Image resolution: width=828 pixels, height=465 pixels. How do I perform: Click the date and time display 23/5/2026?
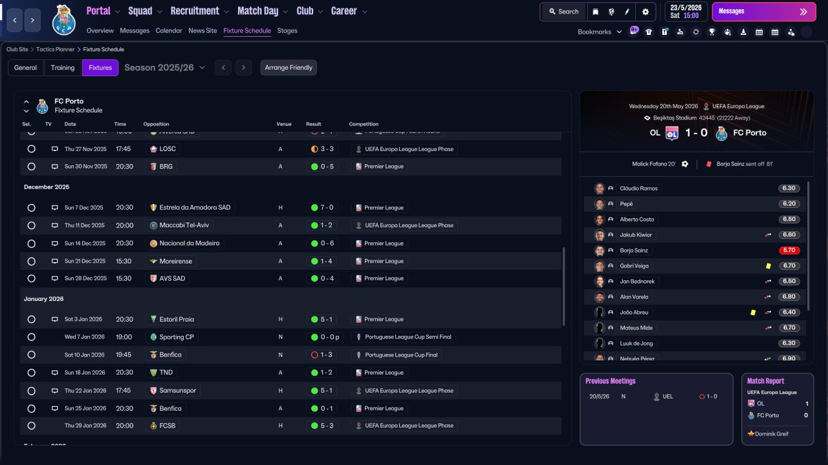click(x=685, y=12)
